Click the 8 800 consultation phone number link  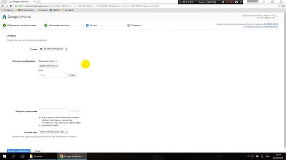click(x=271, y=24)
